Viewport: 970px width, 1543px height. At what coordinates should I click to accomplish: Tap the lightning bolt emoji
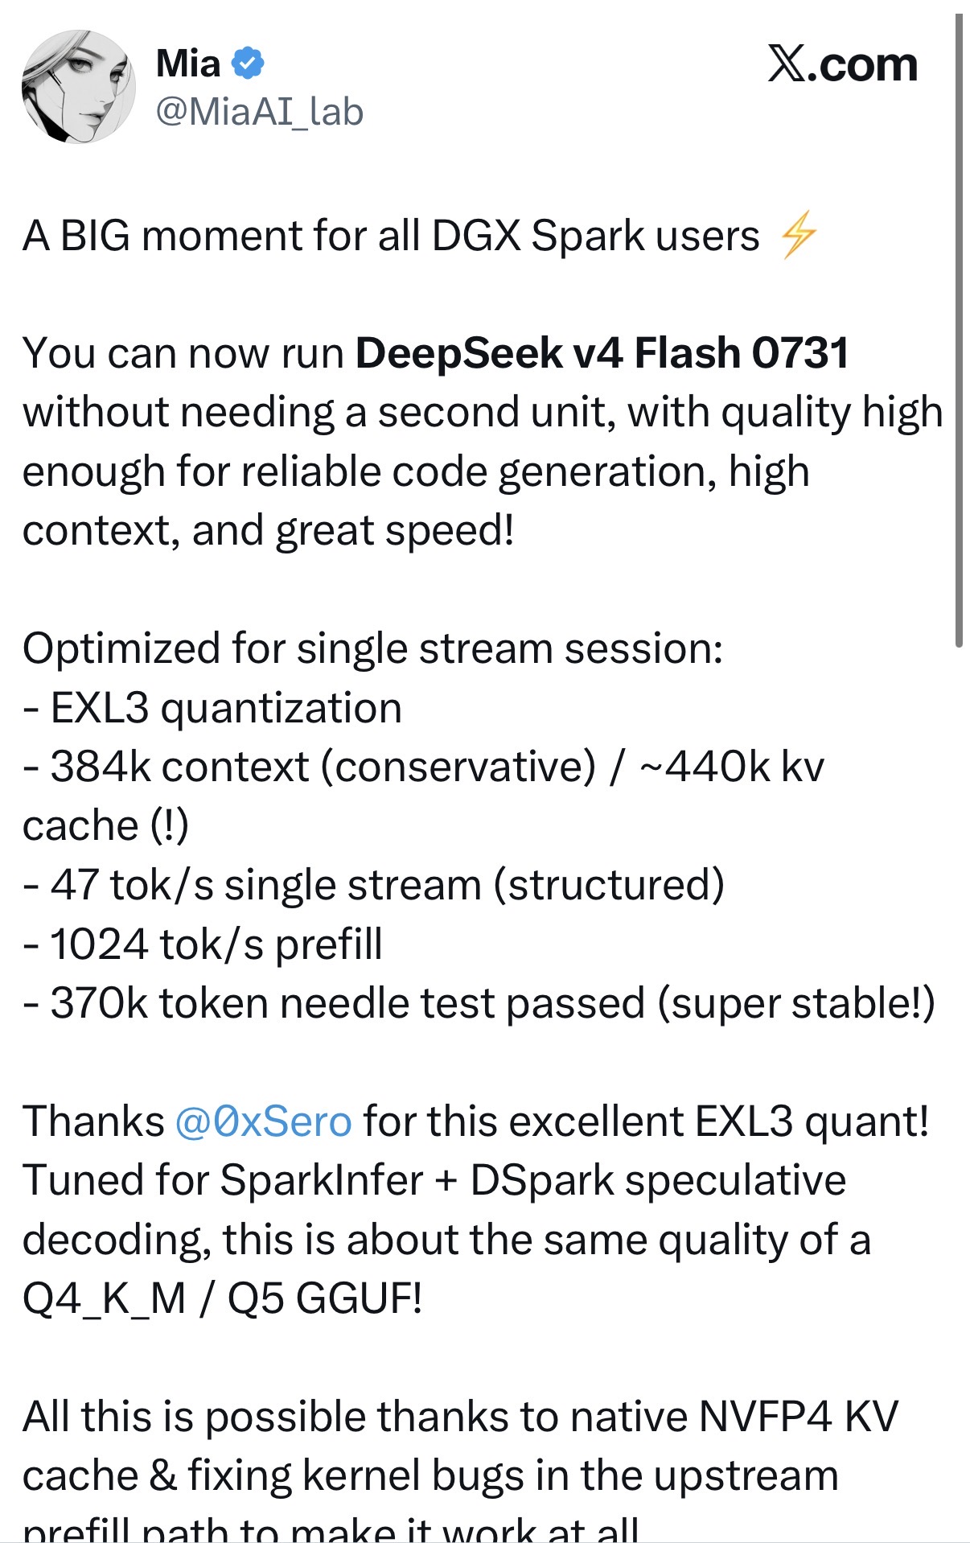tap(799, 235)
